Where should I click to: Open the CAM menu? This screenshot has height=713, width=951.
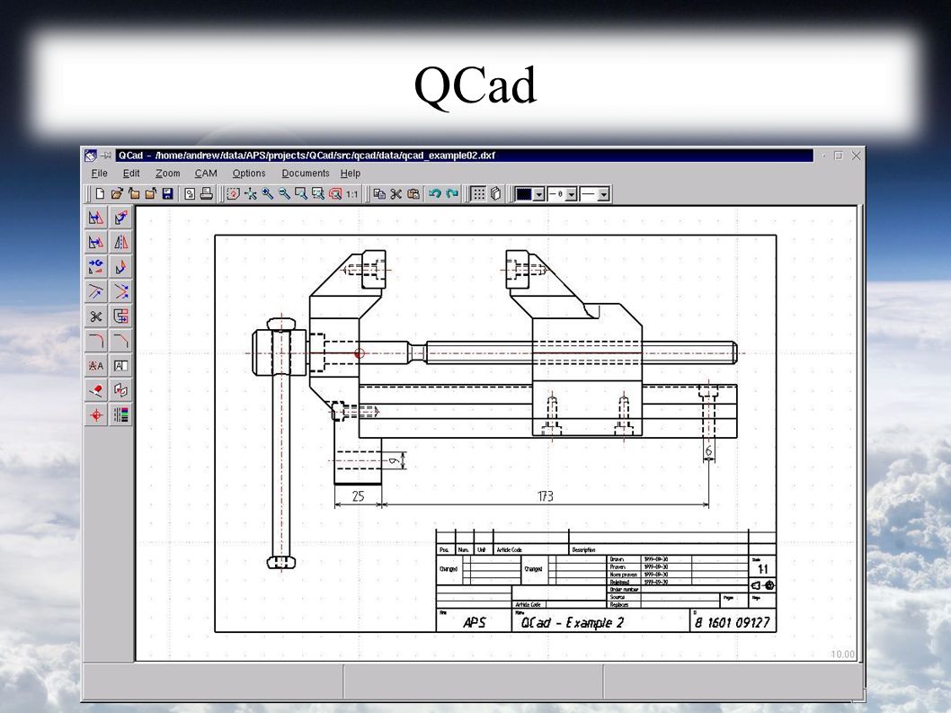click(x=206, y=173)
